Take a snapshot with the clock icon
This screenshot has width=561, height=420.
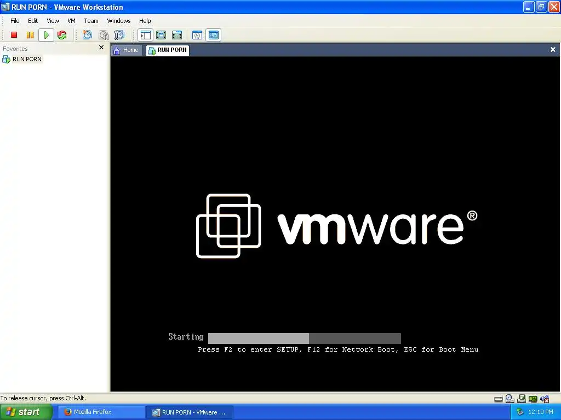click(87, 35)
